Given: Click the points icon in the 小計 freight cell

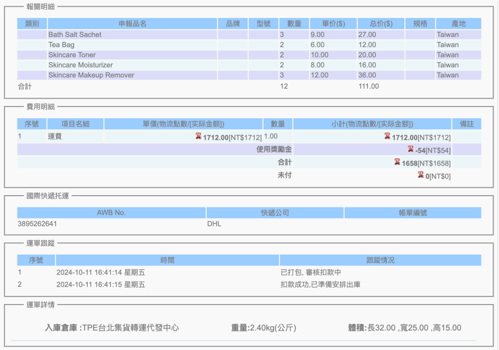Looking at the screenshot, I should point(387,137).
